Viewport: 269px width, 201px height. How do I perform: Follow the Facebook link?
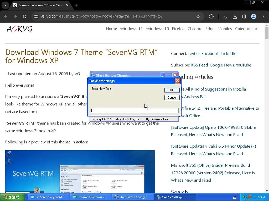tap(210, 54)
